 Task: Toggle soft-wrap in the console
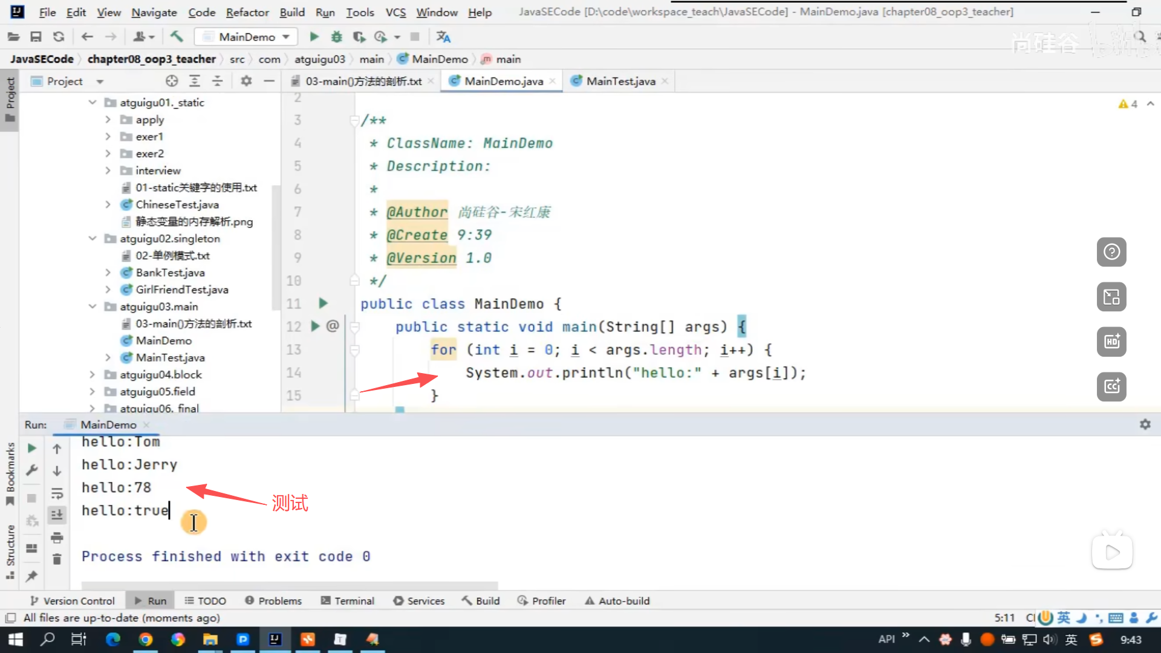coord(57,493)
